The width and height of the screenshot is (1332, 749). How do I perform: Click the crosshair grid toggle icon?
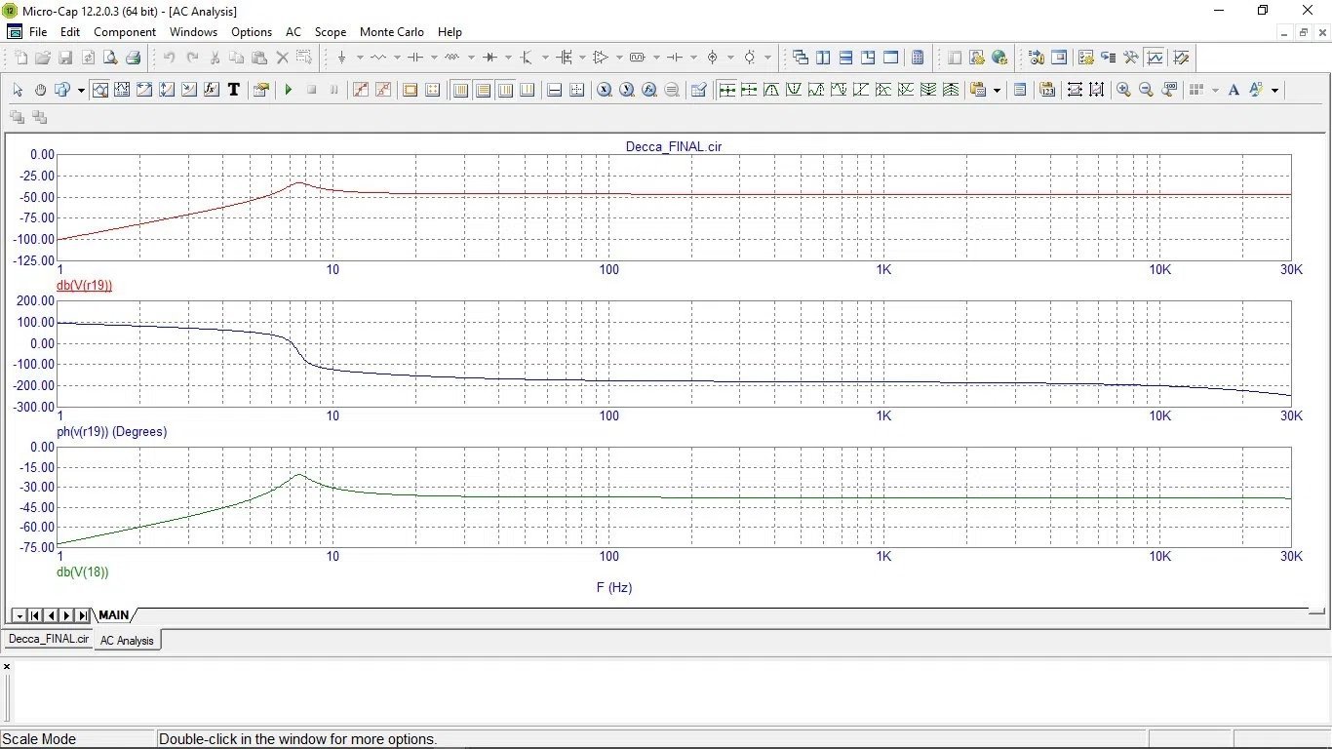(x=576, y=90)
